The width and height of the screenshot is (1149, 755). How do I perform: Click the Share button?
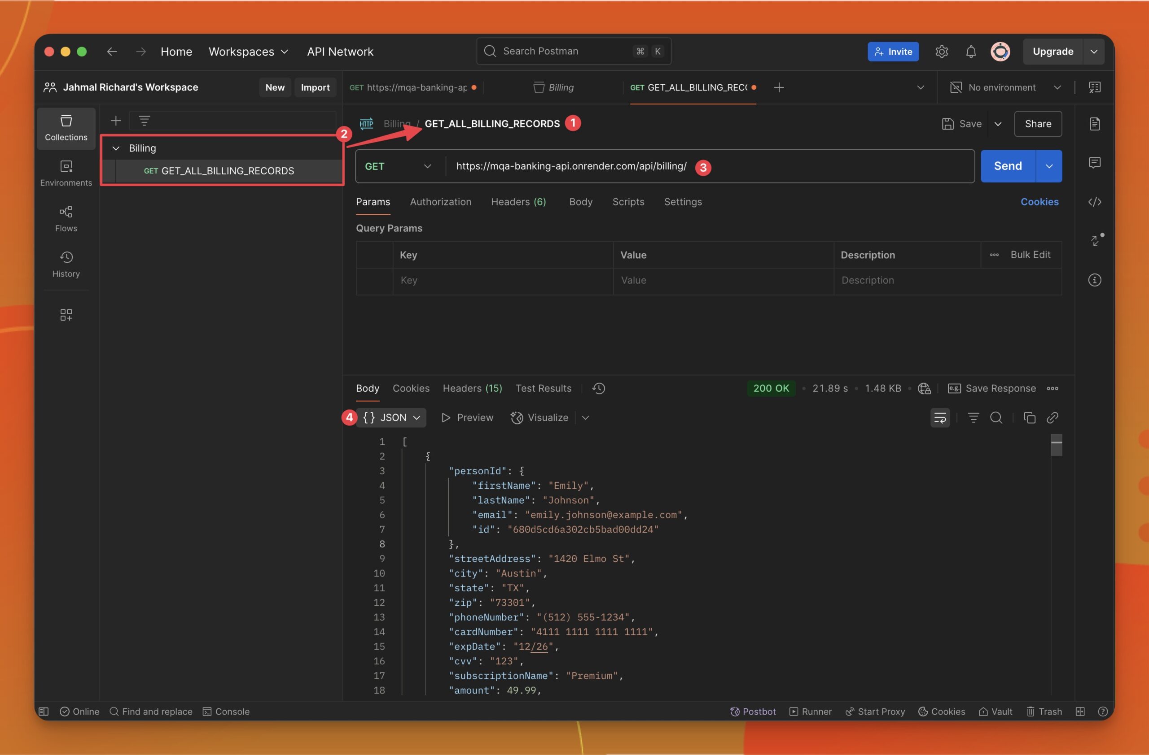tap(1038, 124)
